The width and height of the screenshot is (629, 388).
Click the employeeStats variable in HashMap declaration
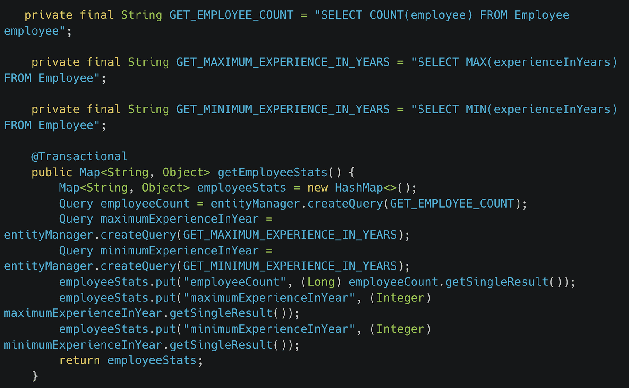click(241, 188)
